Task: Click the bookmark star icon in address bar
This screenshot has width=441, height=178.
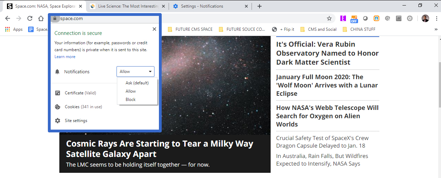Action: (329, 18)
